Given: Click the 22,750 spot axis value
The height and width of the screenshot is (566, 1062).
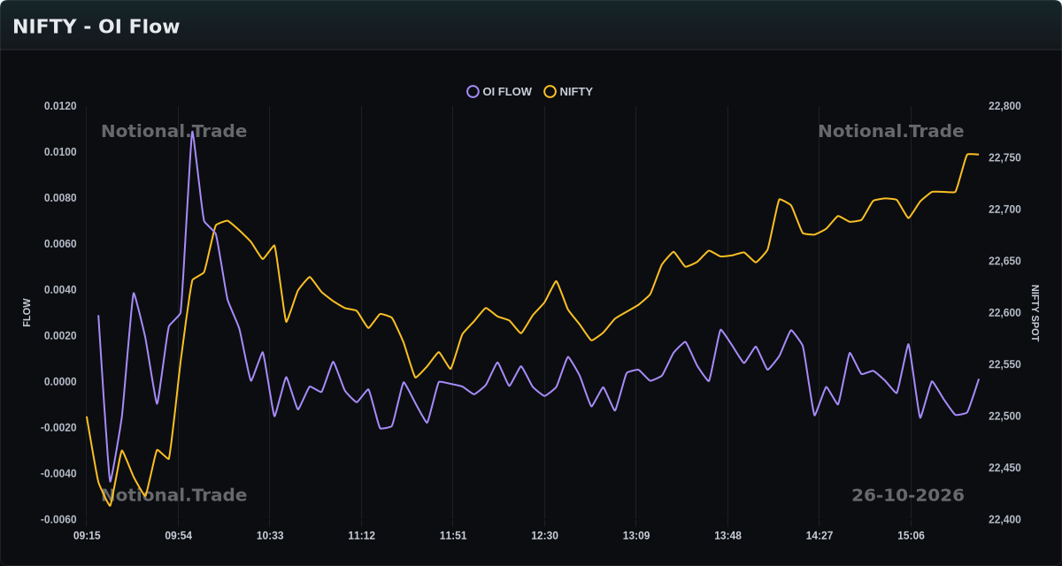Looking at the screenshot, I should [1004, 157].
